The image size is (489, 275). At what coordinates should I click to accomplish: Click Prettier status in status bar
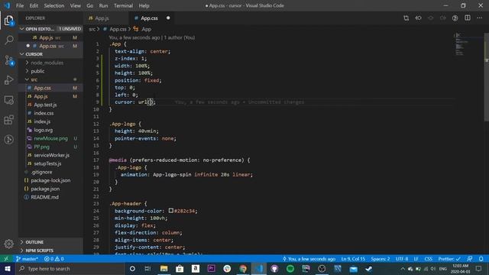pyautogui.click(x=449, y=259)
